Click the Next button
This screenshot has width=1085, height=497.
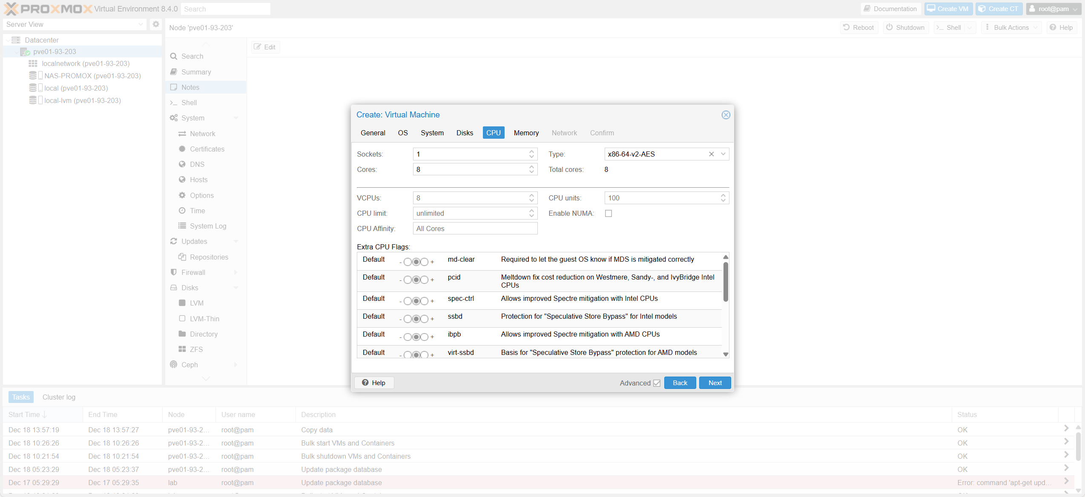715,383
